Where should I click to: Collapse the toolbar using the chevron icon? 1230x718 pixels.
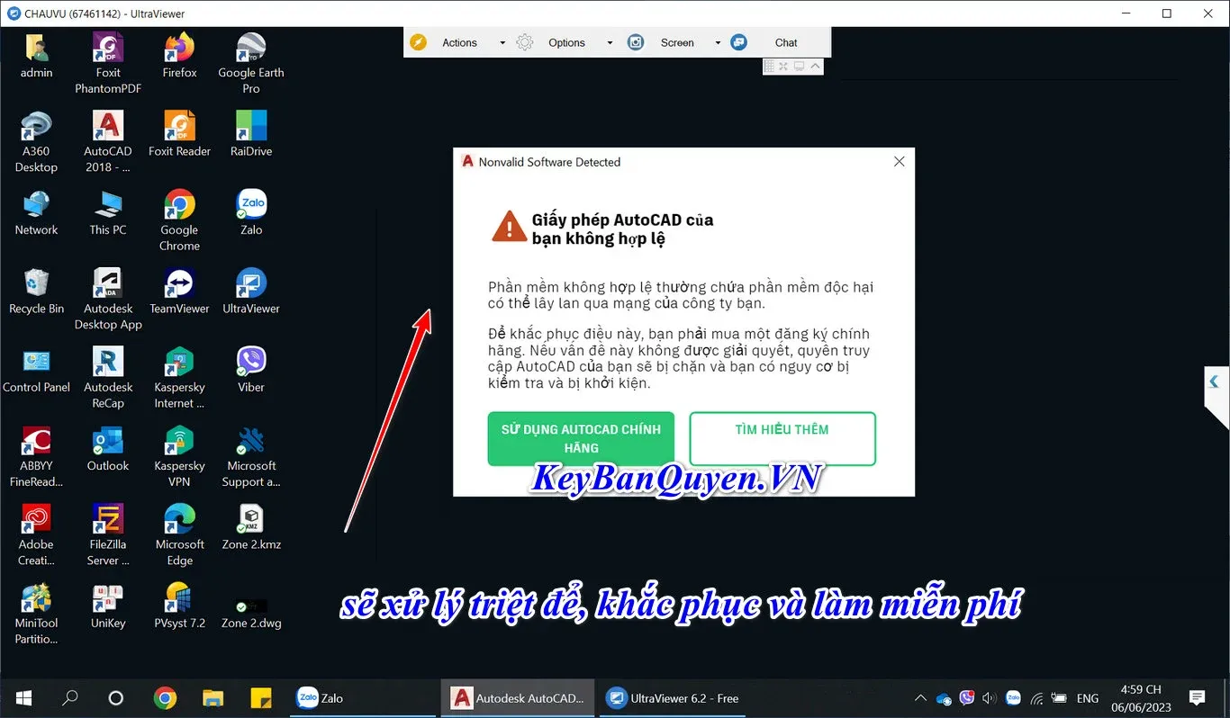click(x=813, y=66)
